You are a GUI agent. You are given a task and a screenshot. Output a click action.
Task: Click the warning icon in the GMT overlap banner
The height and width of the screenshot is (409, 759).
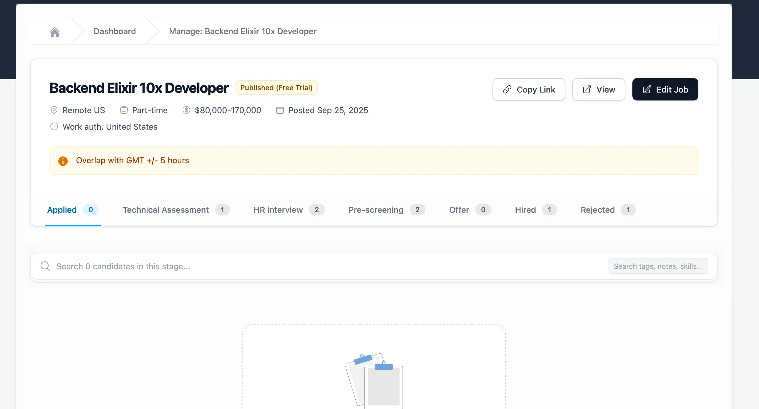click(63, 161)
